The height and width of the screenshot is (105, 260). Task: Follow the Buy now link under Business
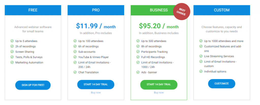pyautogui.click(x=159, y=93)
